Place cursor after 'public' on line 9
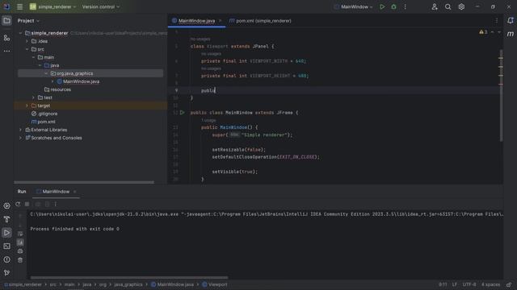 216,90
